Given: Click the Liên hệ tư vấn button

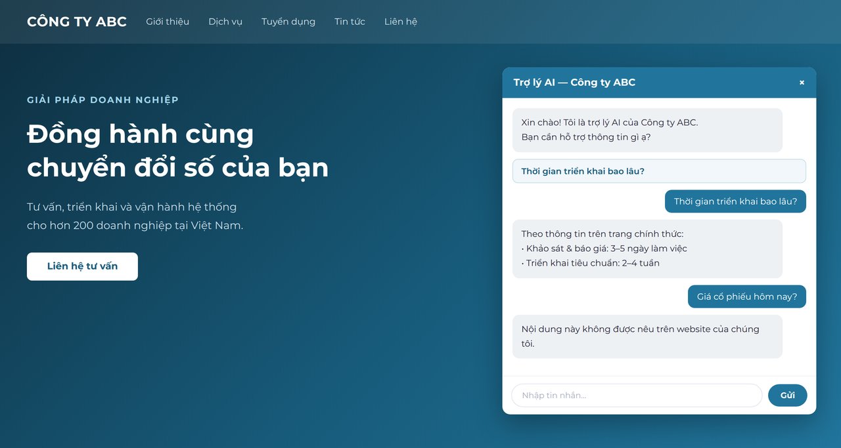Looking at the screenshot, I should click(x=82, y=266).
